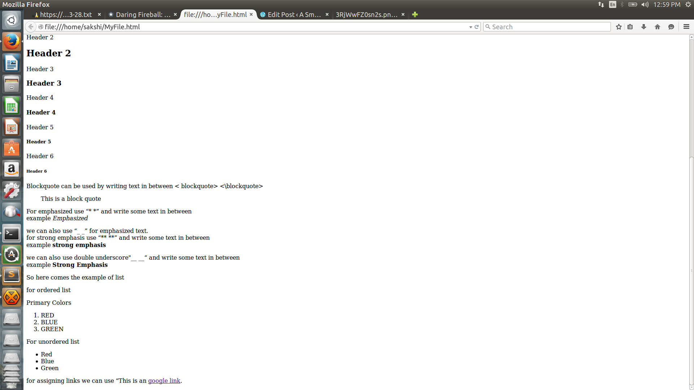
Task: Click the page's vertical scrollbar thumb
Action: [691, 271]
